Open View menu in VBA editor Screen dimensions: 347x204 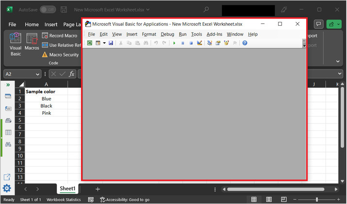[x=117, y=34]
